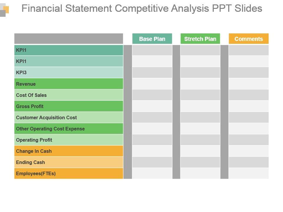Screen dimensions: 283x212
Task: Click Other Operating Cost Expense label
Action: tap(68, 129)
